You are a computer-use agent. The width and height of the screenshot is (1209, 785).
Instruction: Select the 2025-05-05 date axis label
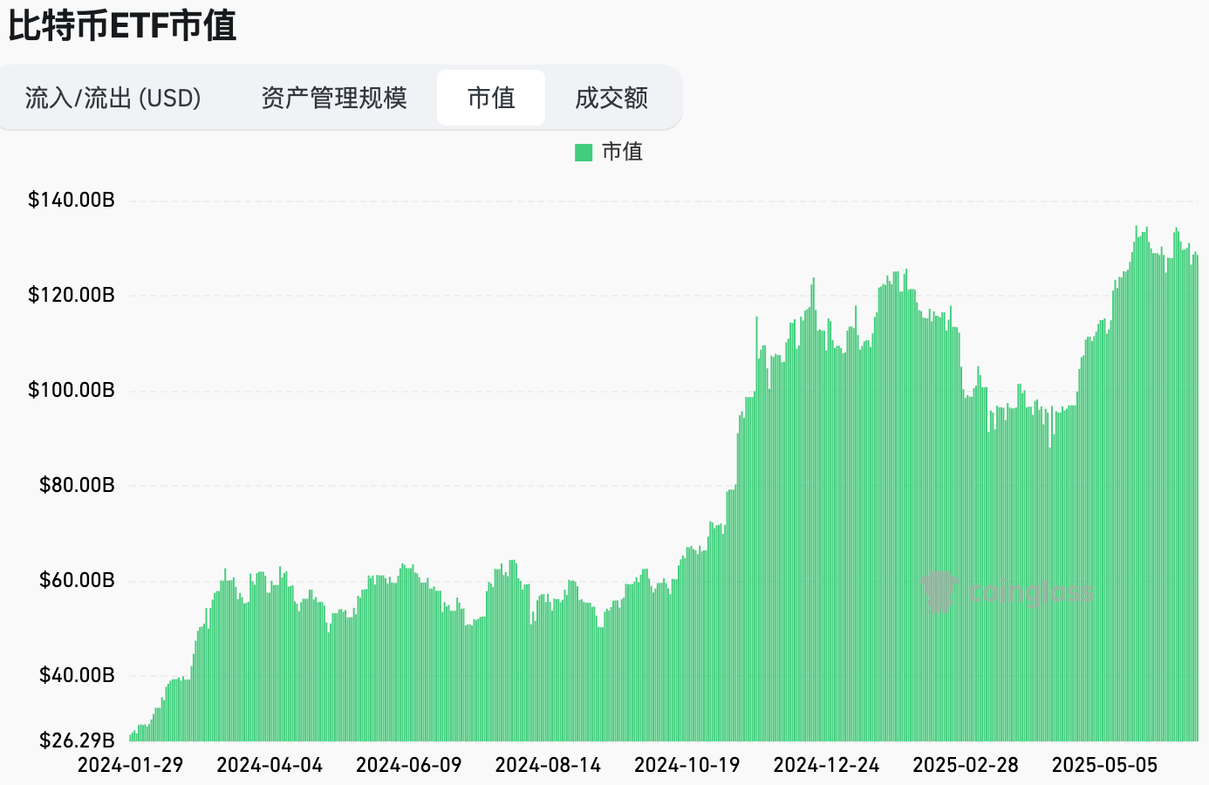pyautogui.click(x=1104, y=765)
